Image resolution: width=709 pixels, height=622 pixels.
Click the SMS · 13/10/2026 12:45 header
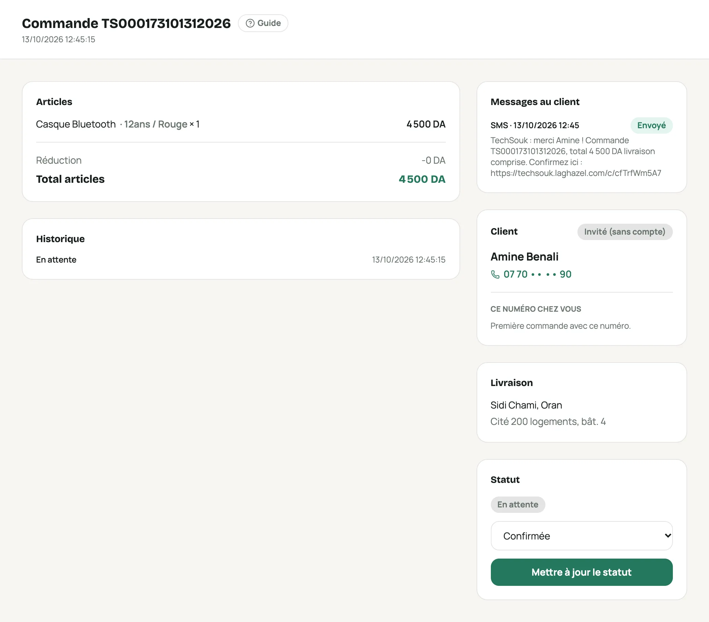pos(534,125)
